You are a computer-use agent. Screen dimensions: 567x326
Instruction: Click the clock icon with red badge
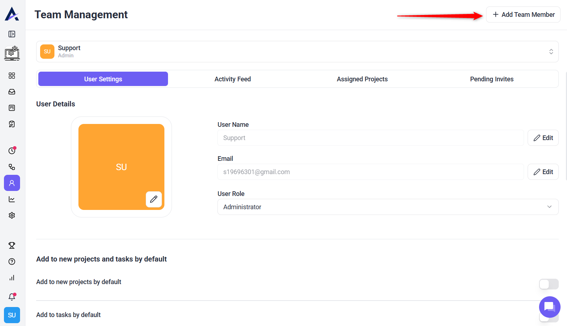tap(12, 150)
